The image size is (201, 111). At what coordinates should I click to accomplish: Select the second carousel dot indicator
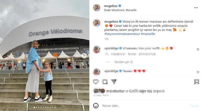(37, 107)
